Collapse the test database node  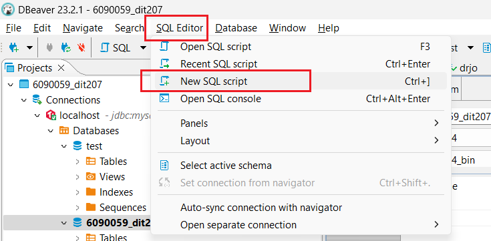[x=64, y=146]
